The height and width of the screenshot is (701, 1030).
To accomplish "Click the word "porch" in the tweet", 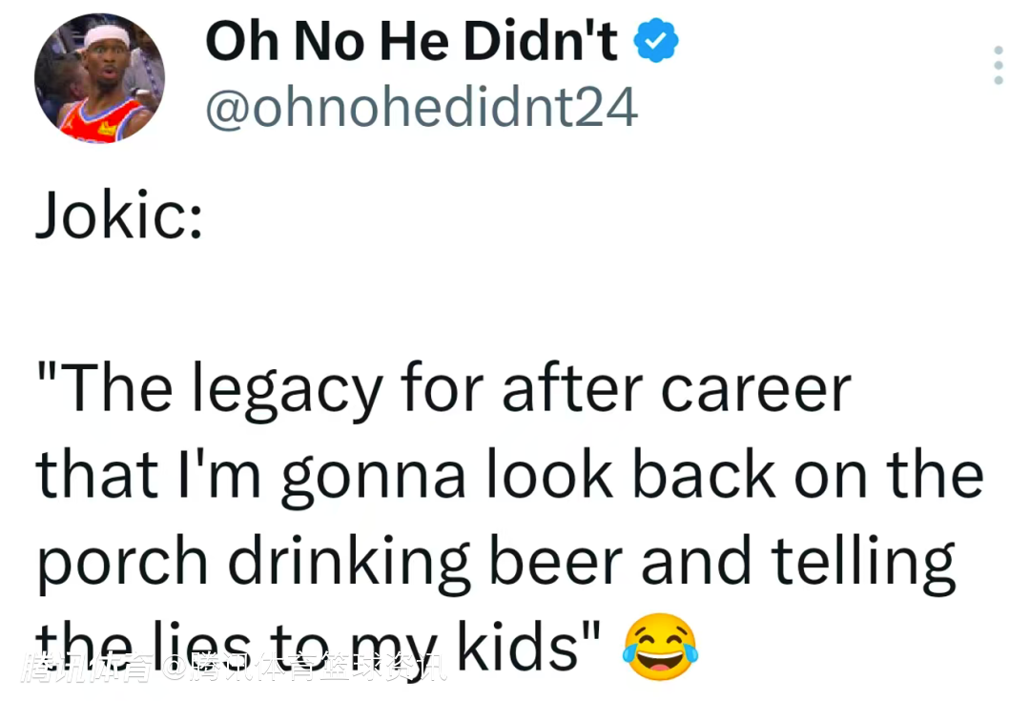I will click(122, 562).
